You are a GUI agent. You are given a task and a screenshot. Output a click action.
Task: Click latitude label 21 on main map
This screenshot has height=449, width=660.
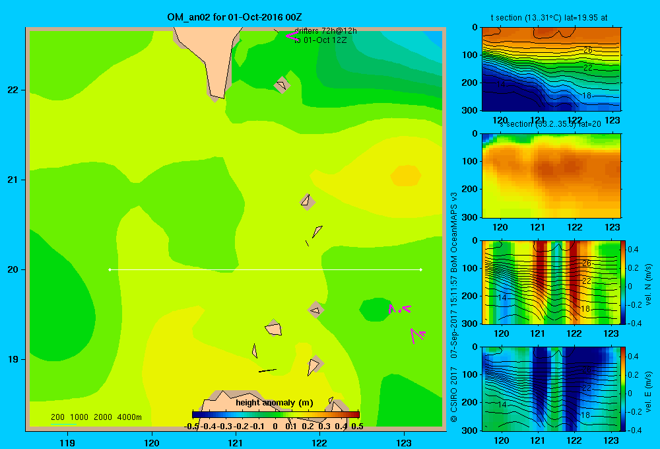click(13, 180)
